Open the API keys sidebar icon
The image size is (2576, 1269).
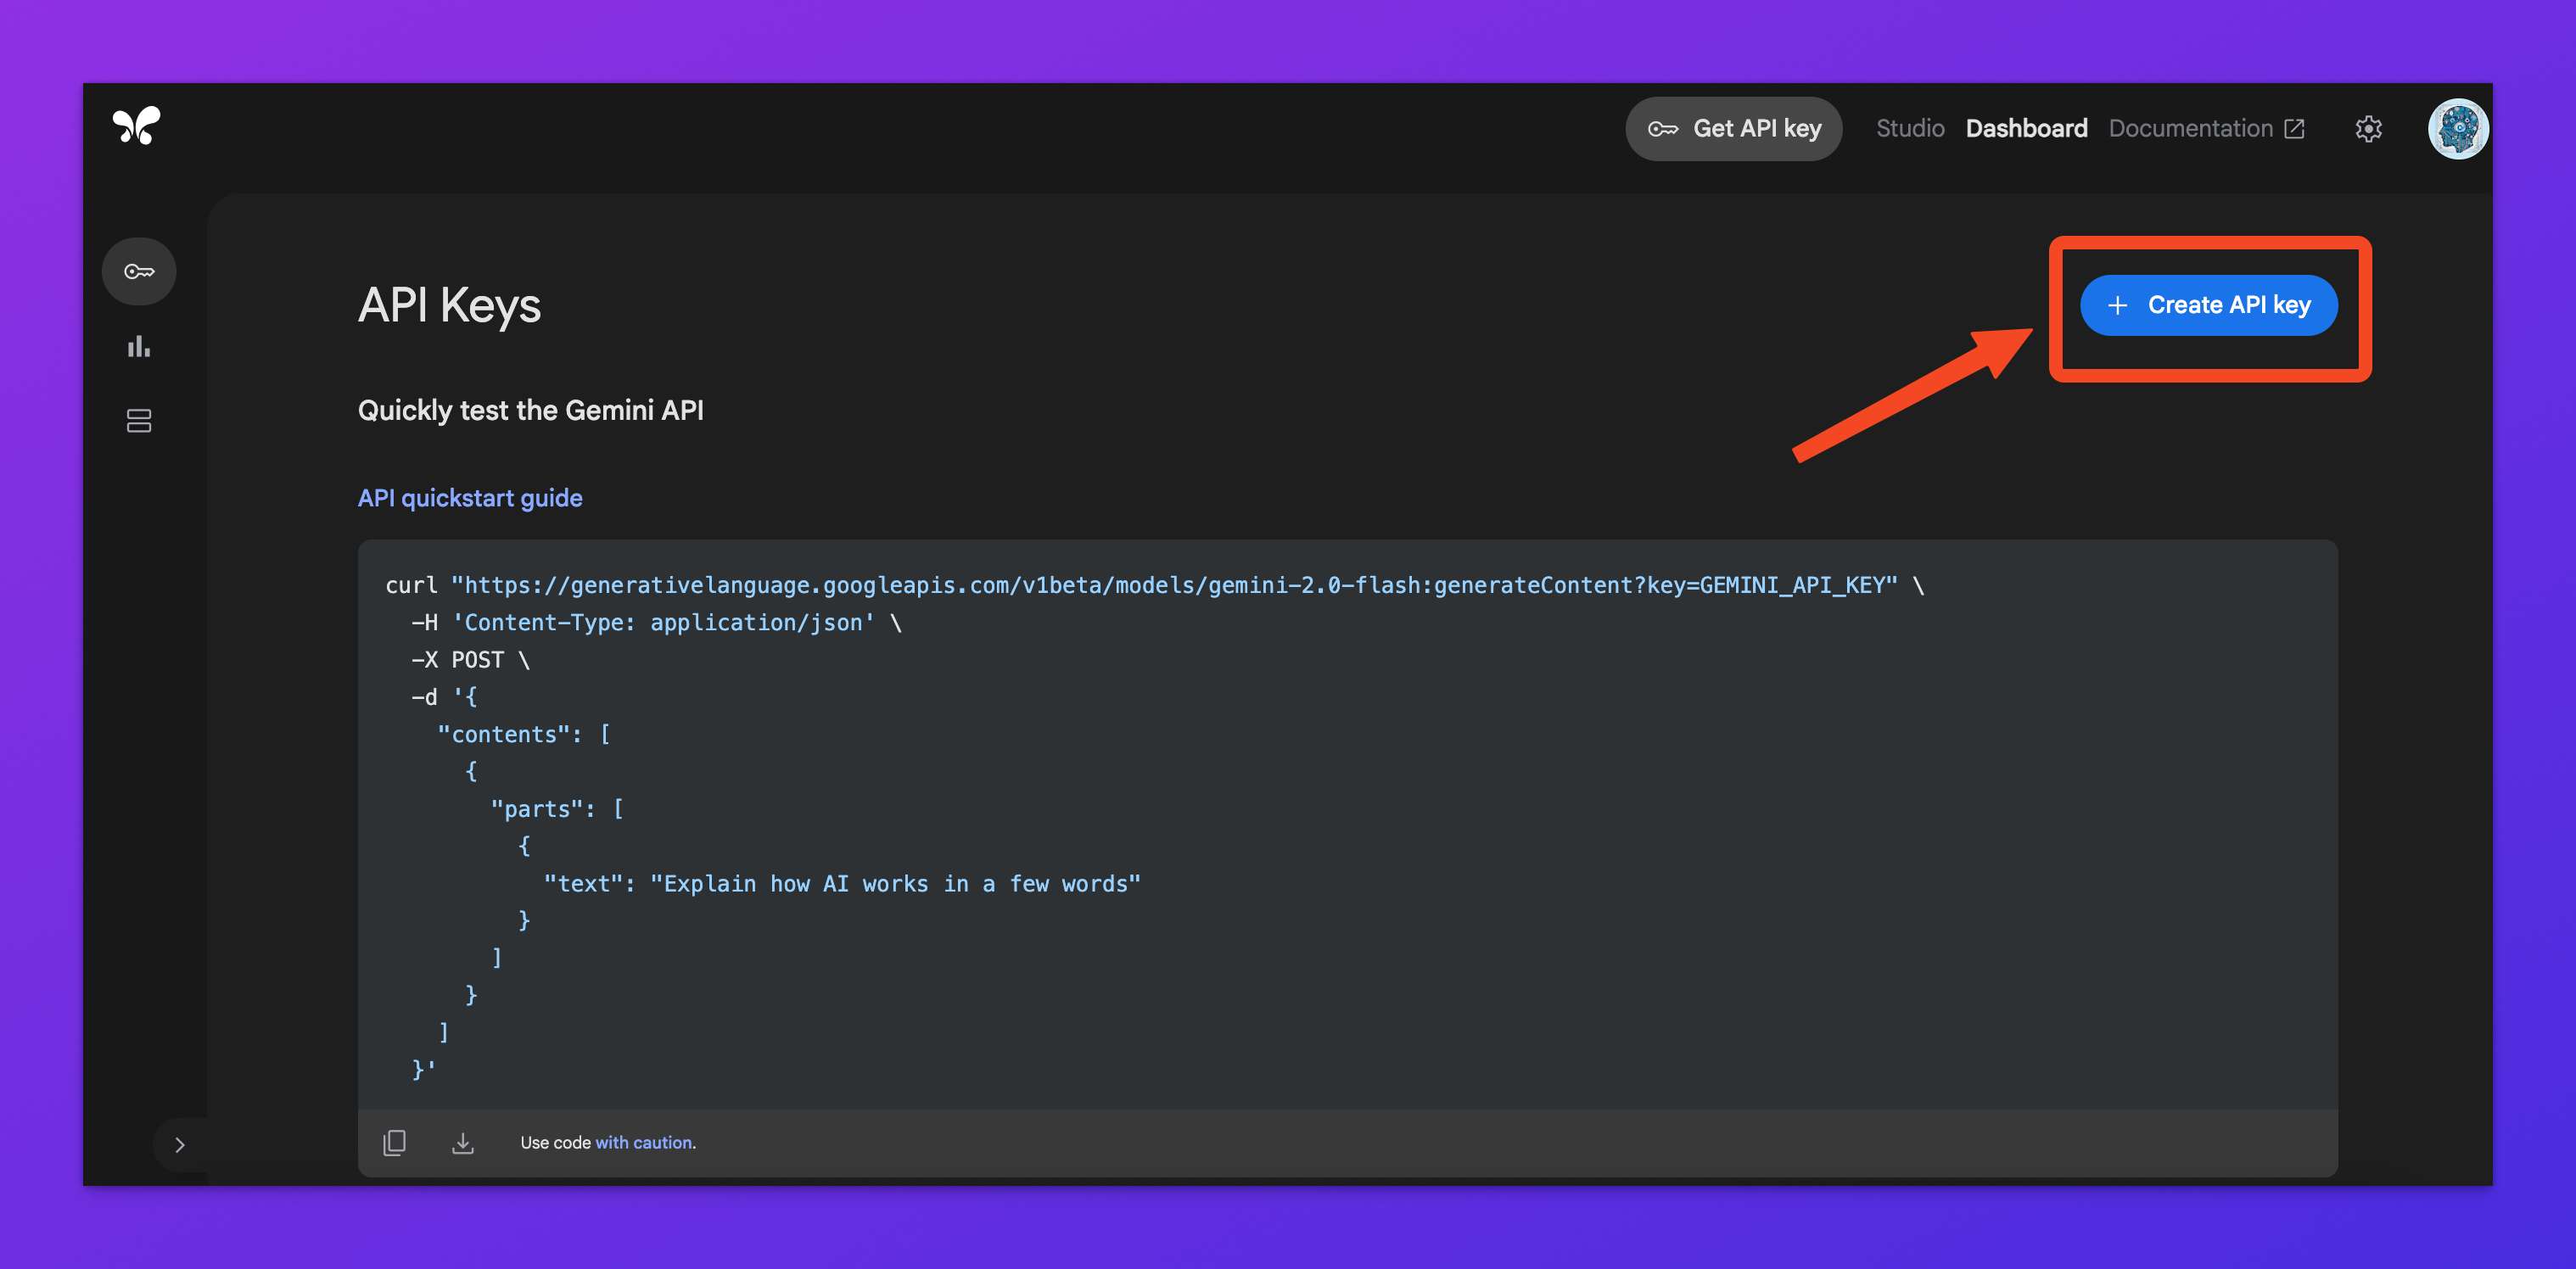[139, 271]
